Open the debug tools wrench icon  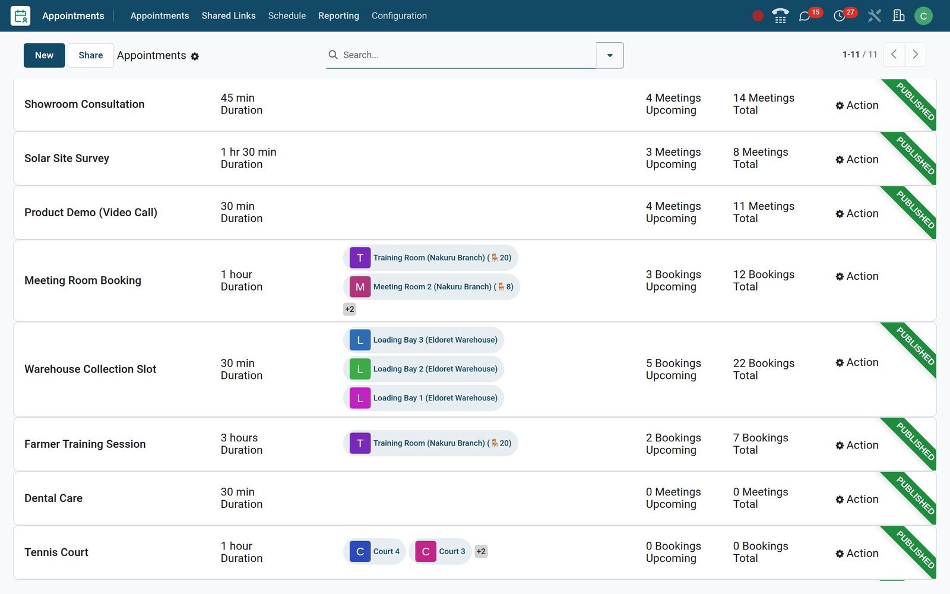click(874, 16)
